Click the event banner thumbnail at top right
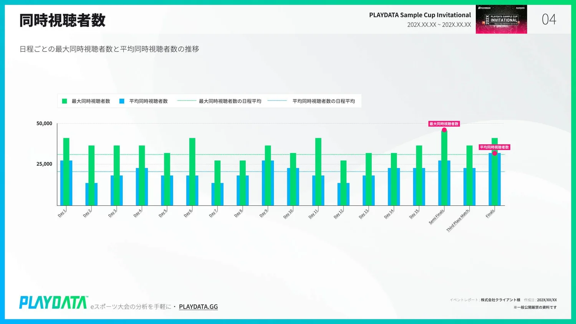This screenshot has height=324, width=576. (x=502, y=19)
